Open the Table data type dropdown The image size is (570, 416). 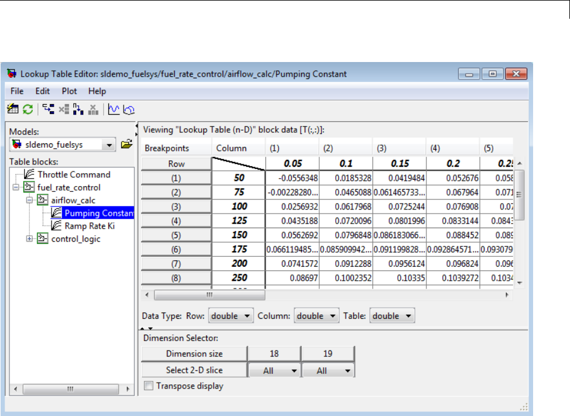392,316
